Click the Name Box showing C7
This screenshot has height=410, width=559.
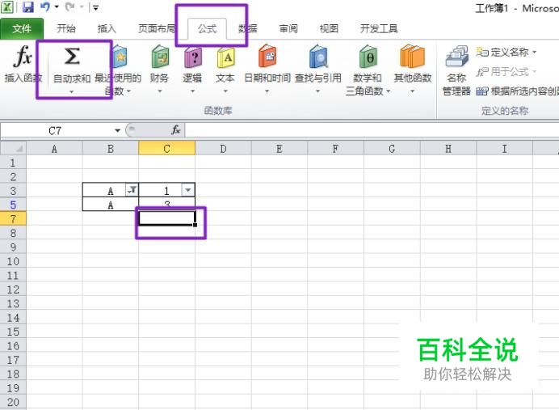pos(57,130)
